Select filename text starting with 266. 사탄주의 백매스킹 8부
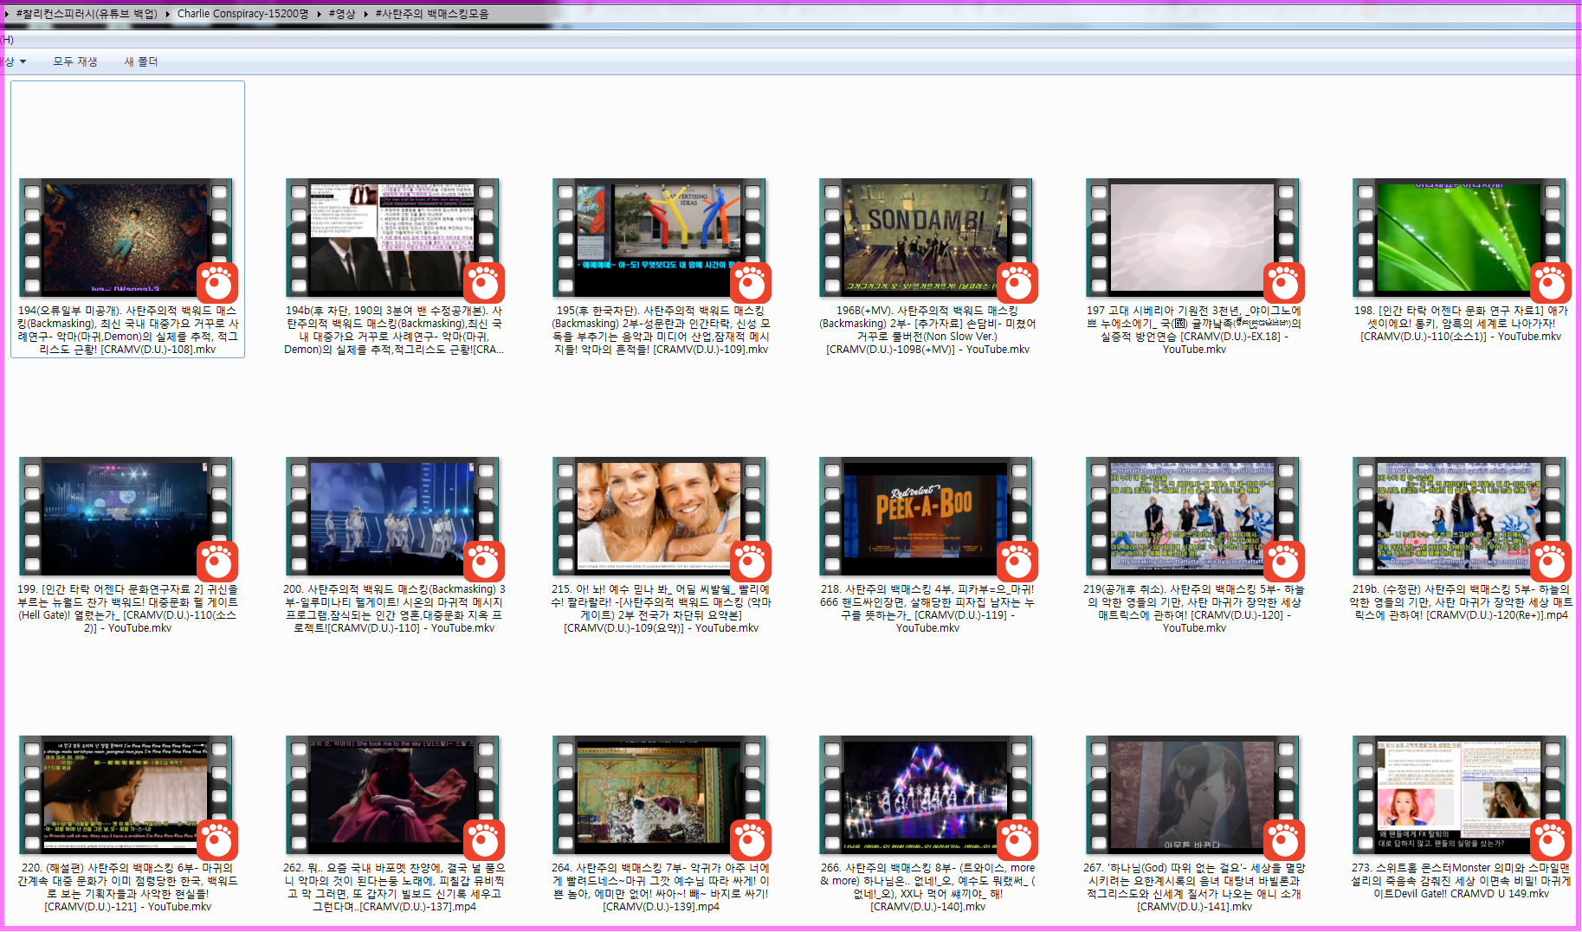1582x932 pixels. [x=927, y=887]
